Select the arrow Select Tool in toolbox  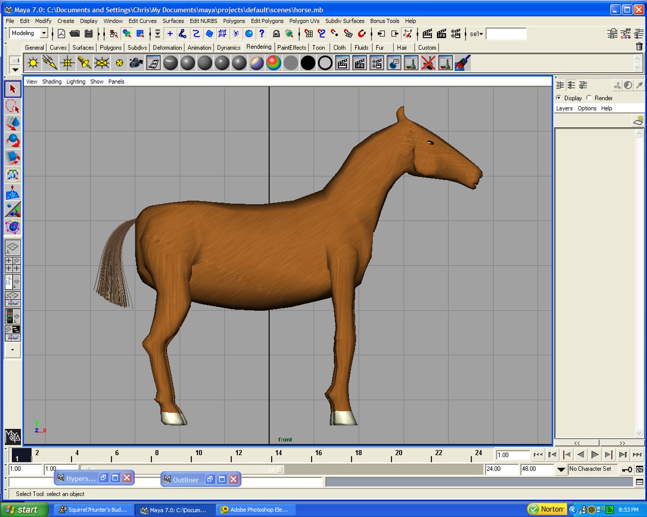tap(12, 89)
